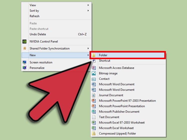Viewport: 187px width, 140px height.
Task: Expand the View submenu arrow
Action: [x=88, y=5]
